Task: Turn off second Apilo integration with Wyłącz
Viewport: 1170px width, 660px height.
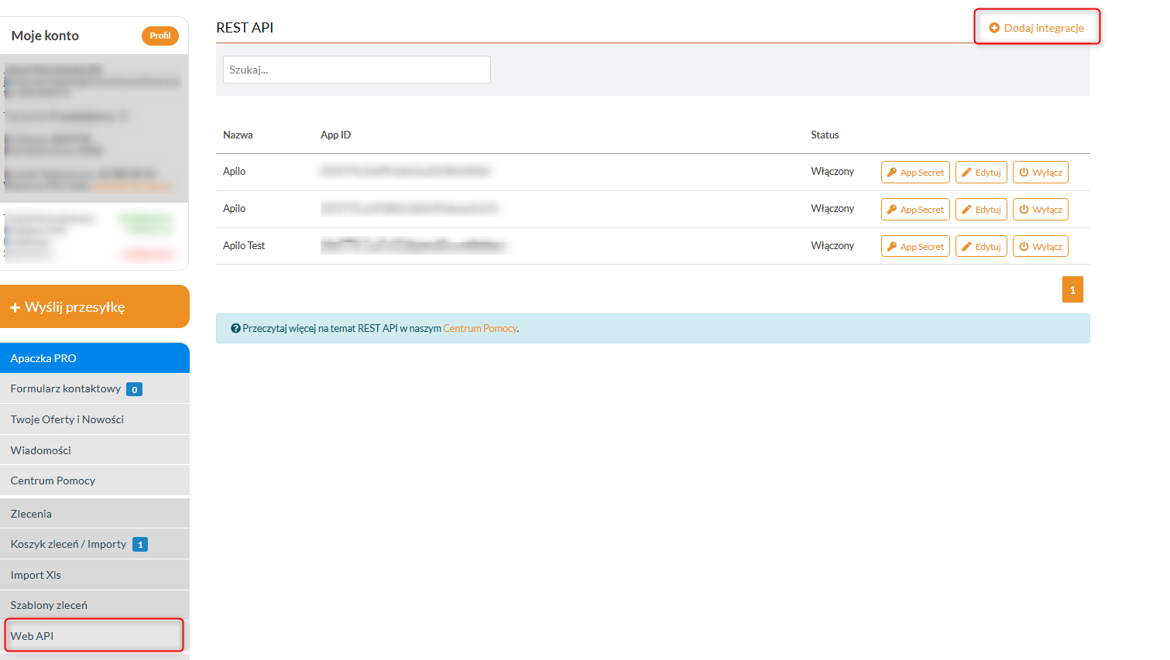Action: (1040, 210)
